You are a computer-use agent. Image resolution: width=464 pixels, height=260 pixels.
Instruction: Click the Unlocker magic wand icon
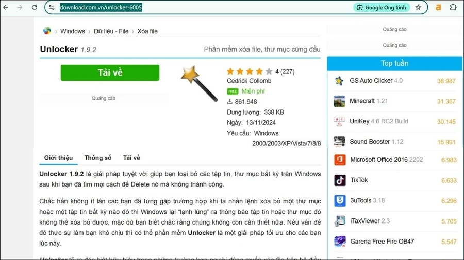199,83
